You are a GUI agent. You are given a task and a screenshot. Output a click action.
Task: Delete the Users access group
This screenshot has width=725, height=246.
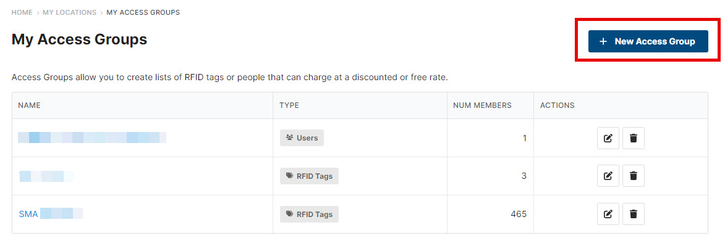tap(634, 138)
